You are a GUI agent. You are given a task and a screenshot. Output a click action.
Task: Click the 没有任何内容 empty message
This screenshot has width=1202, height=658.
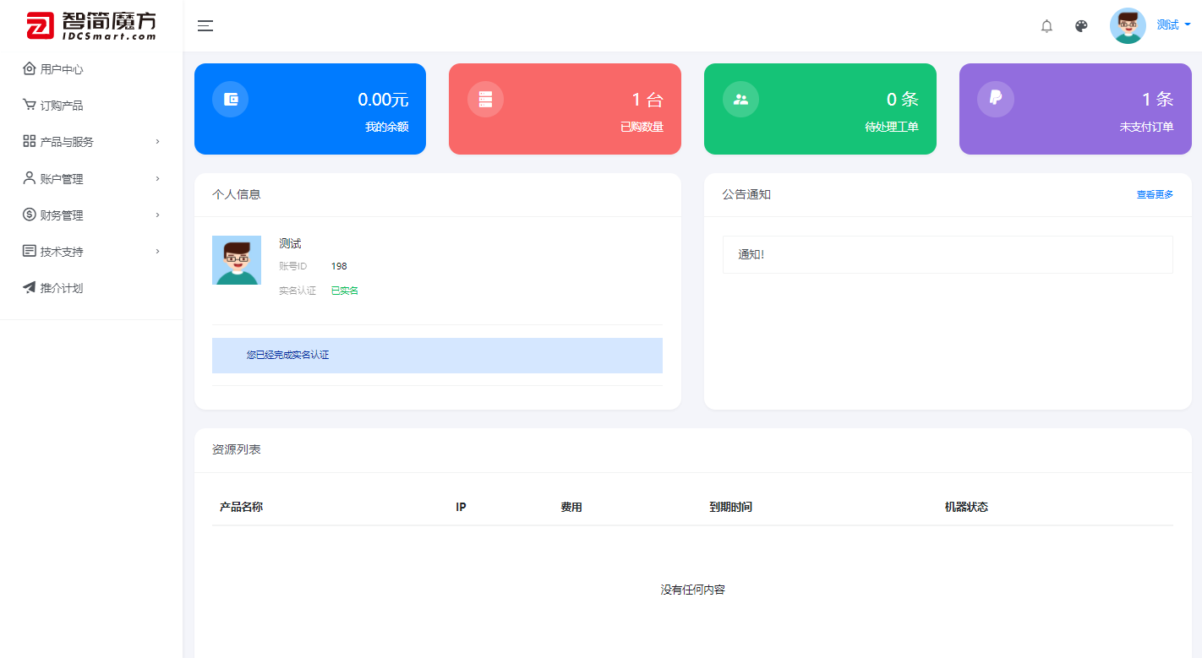tap(692, 590)
